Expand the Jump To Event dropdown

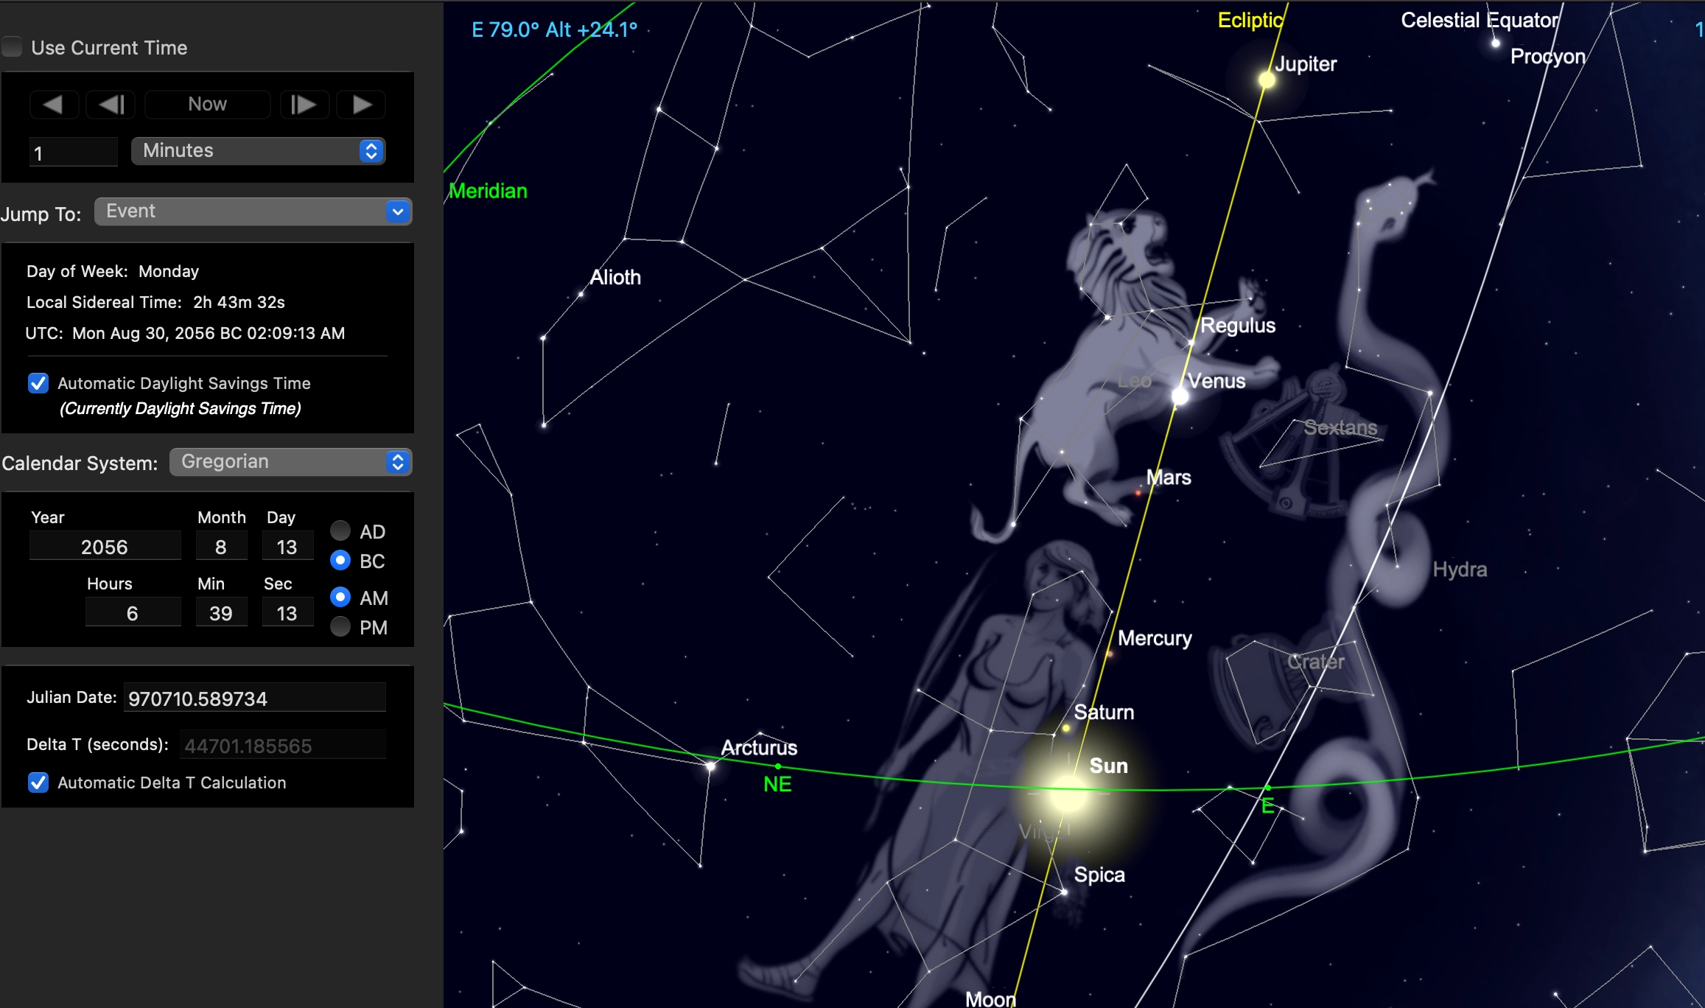[253, 212]
